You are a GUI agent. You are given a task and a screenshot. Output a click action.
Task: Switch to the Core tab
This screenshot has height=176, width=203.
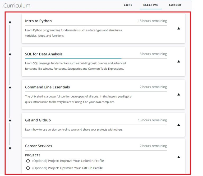[128, 5]
